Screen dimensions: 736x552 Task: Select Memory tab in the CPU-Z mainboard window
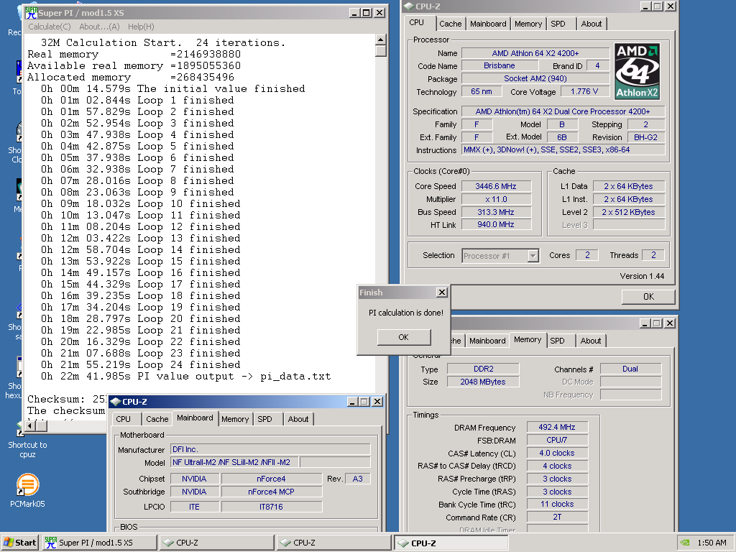coord(235,419)
